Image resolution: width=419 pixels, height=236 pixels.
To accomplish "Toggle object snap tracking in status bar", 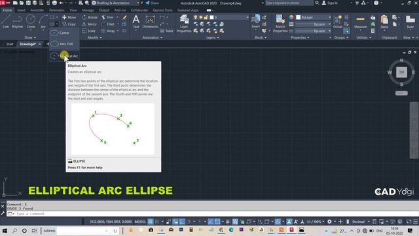I will click(x=211, y=222).
